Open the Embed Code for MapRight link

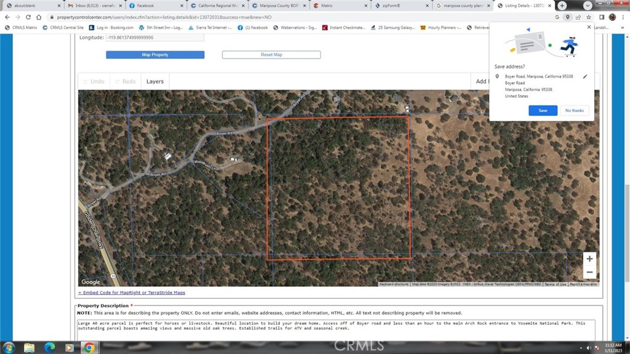(132, 292)
